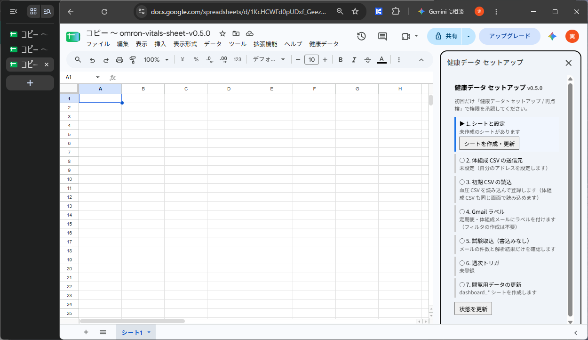Click the シートを作成・更新 button
Image resolution: width=588 pixels, height=340 pixels.
(489, 144)
